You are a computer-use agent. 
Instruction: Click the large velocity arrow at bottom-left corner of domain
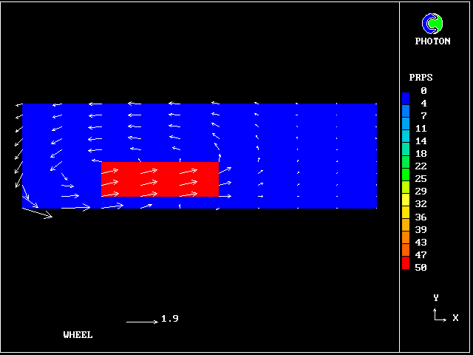pos(37,212)
